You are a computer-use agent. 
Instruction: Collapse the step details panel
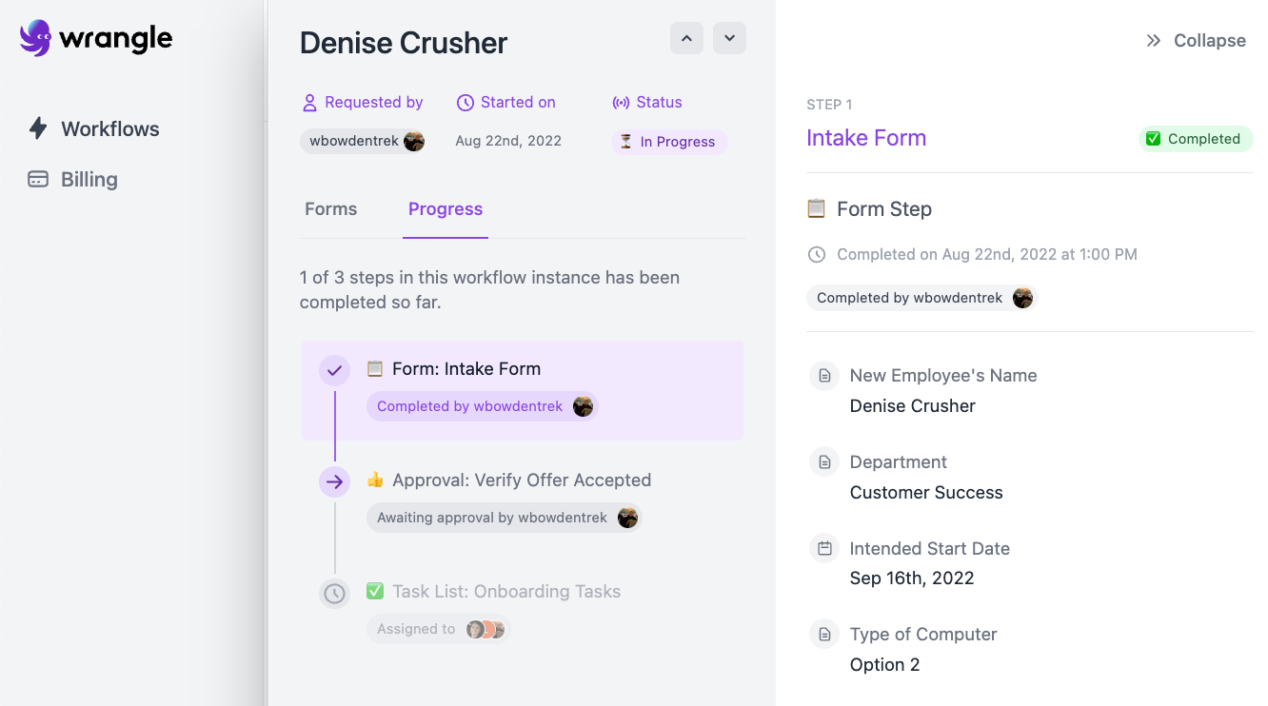[1196, 41]
